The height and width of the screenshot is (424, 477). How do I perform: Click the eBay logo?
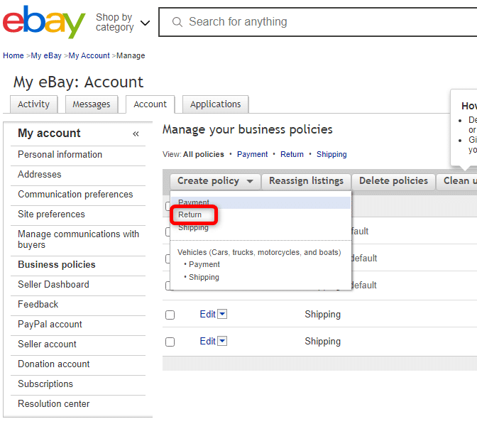click(44, 21)
